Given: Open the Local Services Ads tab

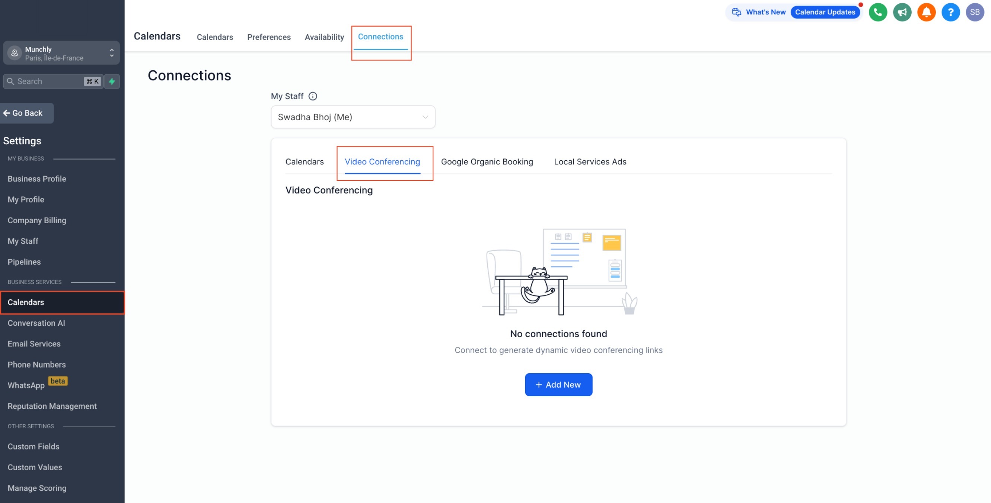Looking at the screenshot, I should pyautogui.click(x=590, y=162).
